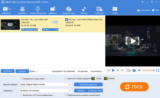Click the Открыть папку button
The height and width of the screenshot is (98, 160).
click(95, 91)
